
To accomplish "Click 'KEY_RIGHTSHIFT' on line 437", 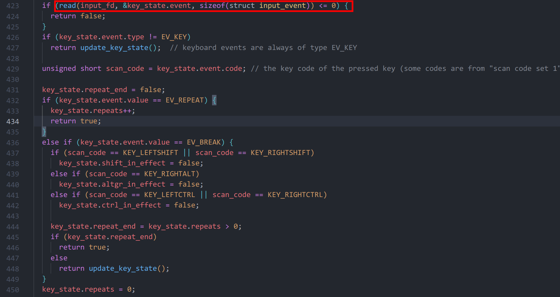I will 280,153.
